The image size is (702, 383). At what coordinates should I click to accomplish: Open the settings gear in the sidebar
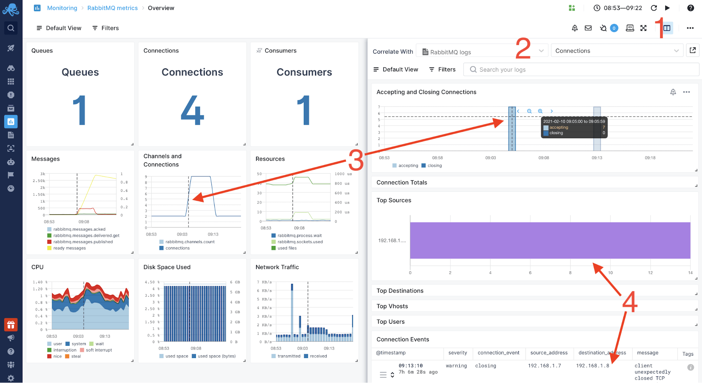[11, 378]
